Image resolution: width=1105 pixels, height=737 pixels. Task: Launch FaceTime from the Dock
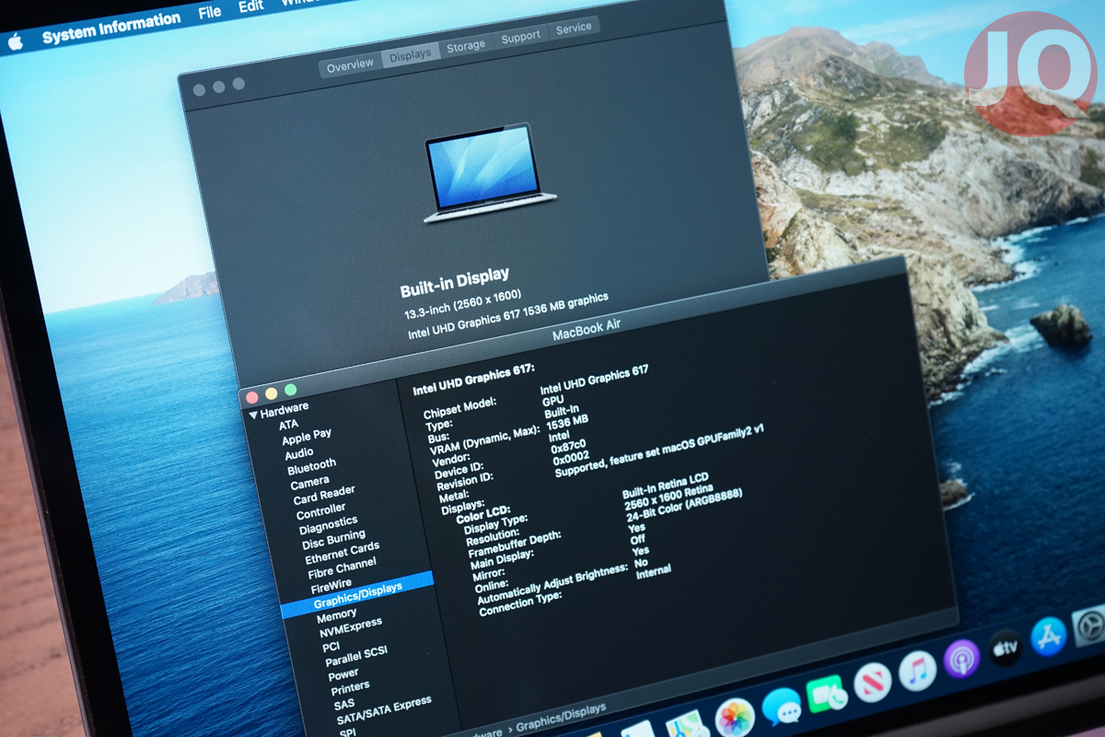tap(827, 696)
